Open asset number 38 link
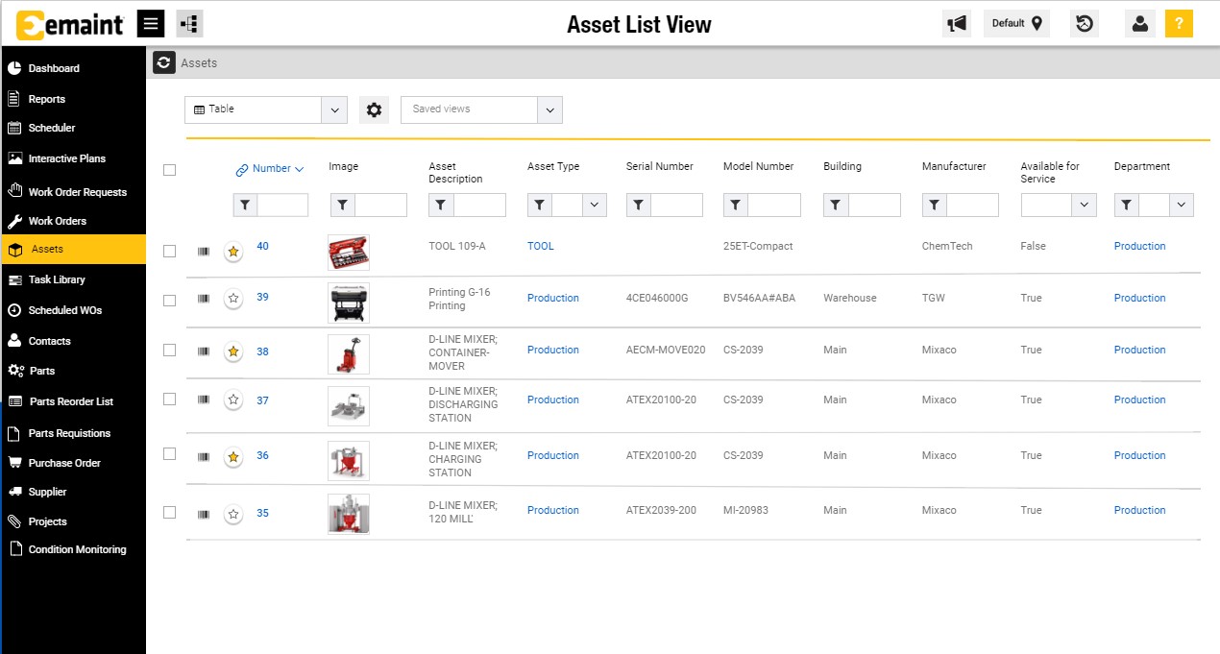This screenshot has height=654, width=1220. tap(262, 351)
